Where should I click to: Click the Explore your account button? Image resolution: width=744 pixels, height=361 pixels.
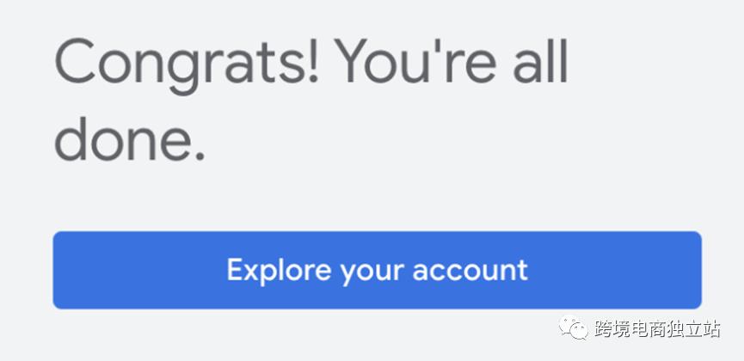click(377, 270)
